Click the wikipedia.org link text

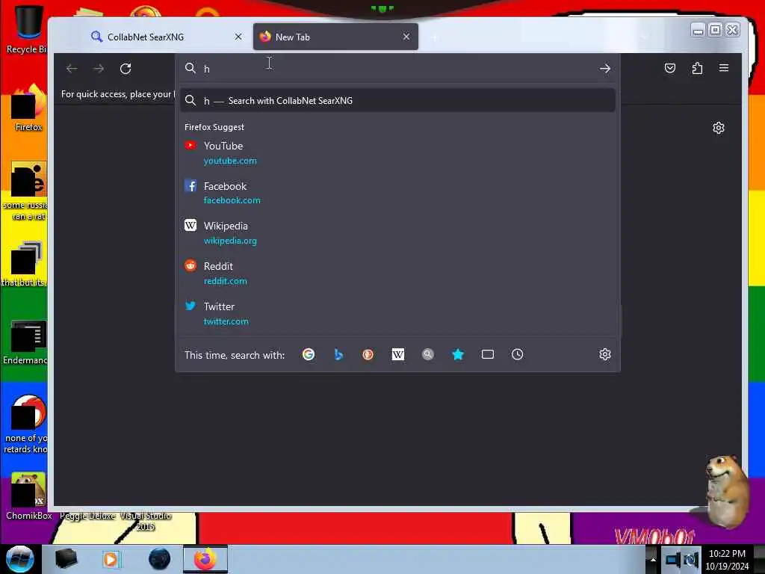click(230, 241)
